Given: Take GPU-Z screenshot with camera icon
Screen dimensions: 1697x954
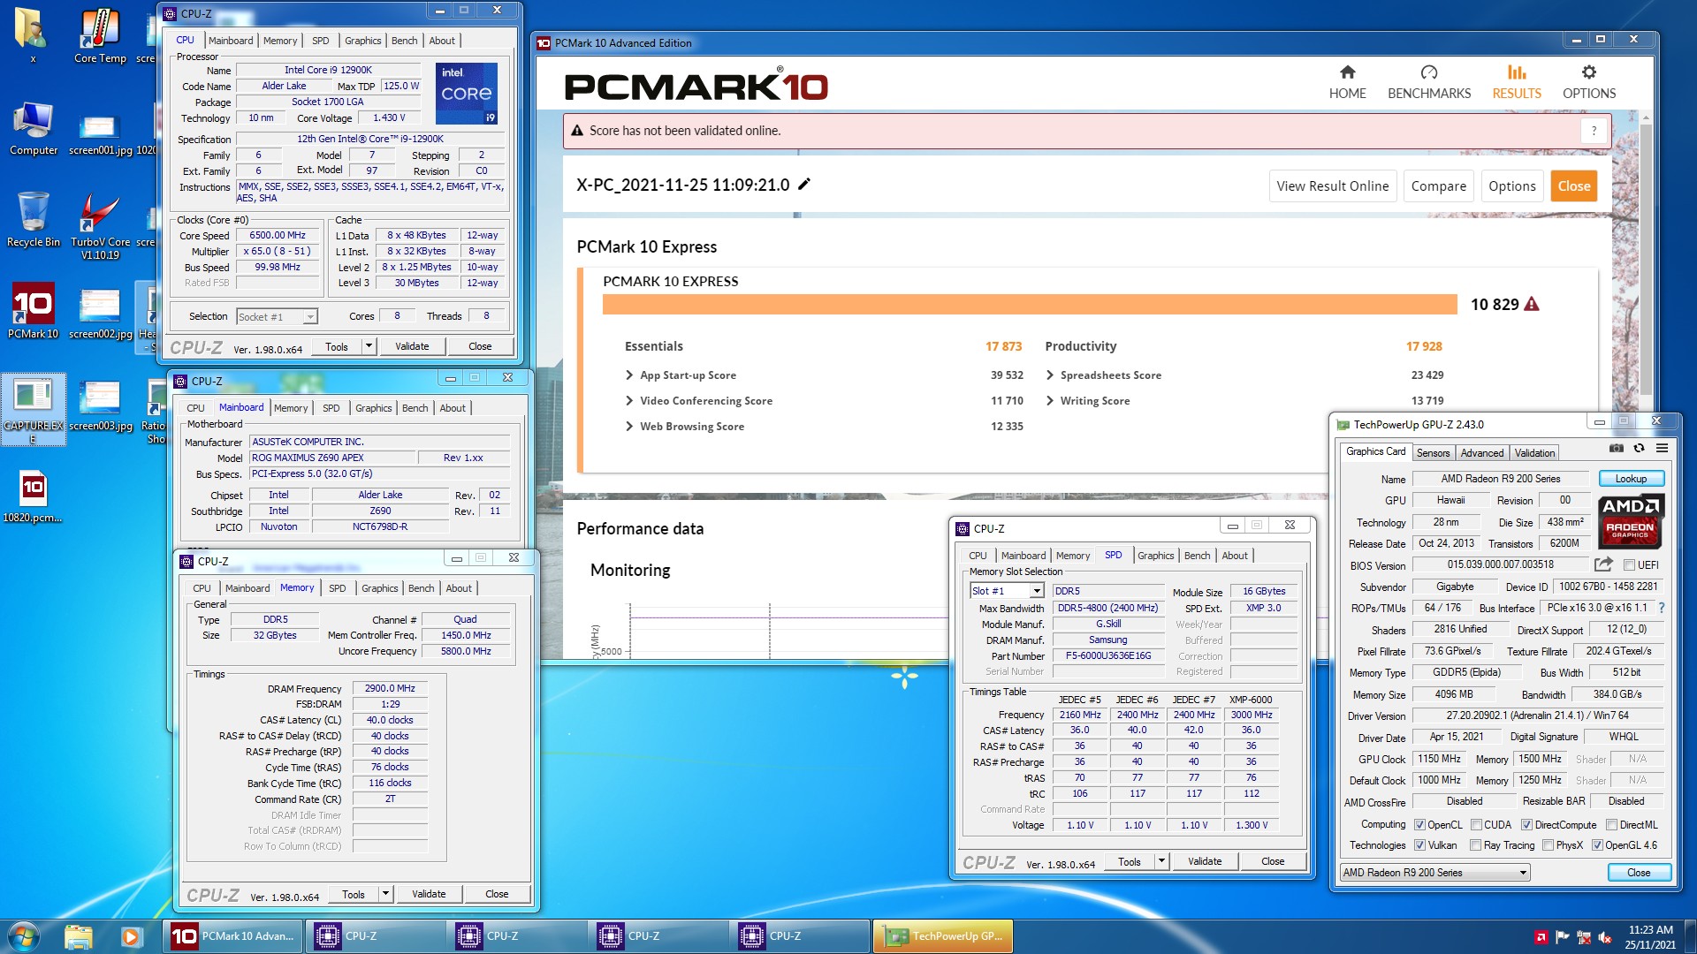Looking at the screenshot, I should coord(1617,449).
